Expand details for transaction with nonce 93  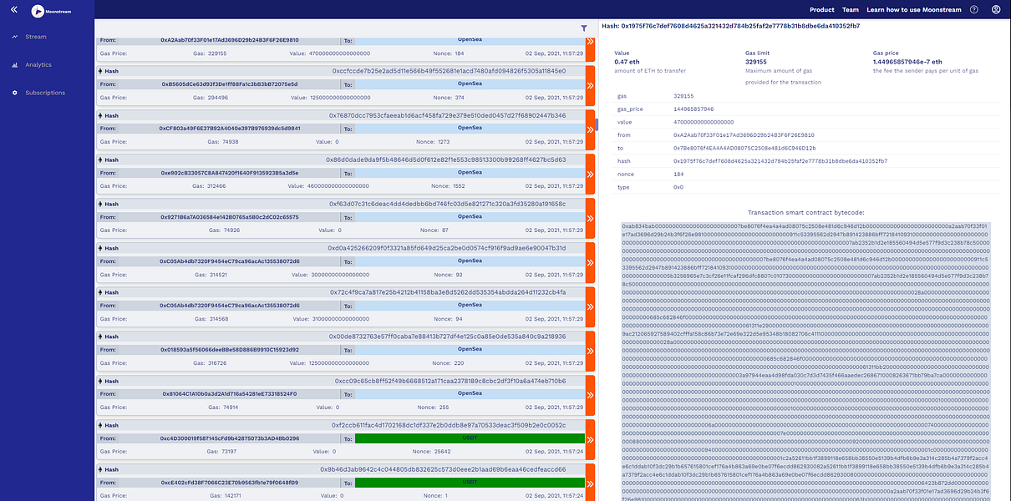point(590,261)
